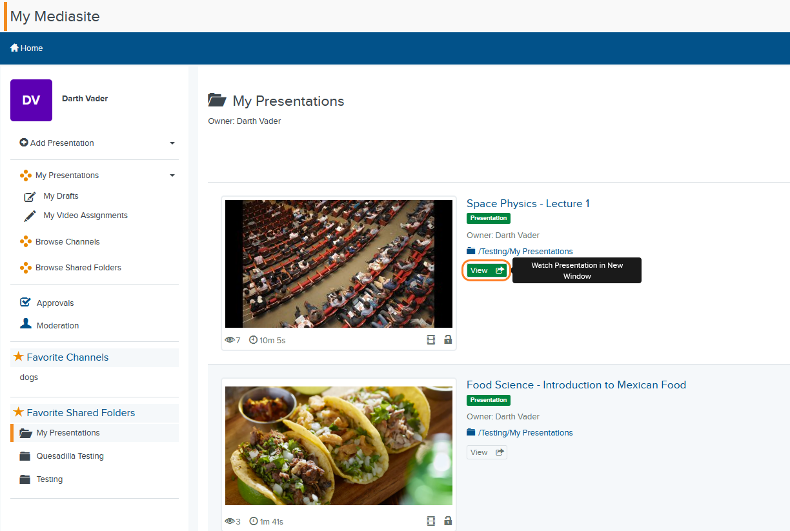Open /Testing/My Presentations path under Space Physics

[525, 252]
